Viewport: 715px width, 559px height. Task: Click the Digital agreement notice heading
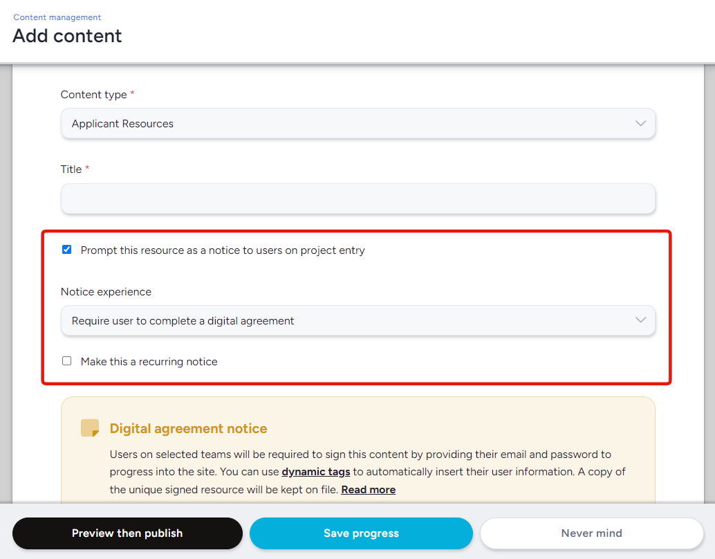(x=188, y=429)
